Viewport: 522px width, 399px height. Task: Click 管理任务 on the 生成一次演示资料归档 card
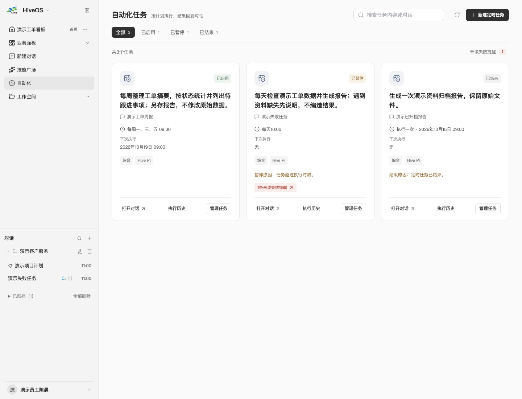click(488, 209)
